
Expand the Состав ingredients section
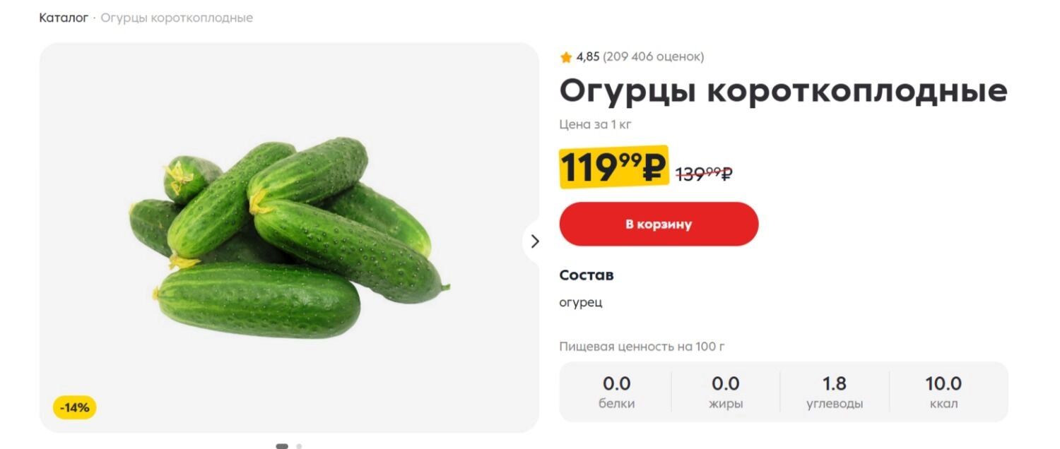[x=587, y=275]
